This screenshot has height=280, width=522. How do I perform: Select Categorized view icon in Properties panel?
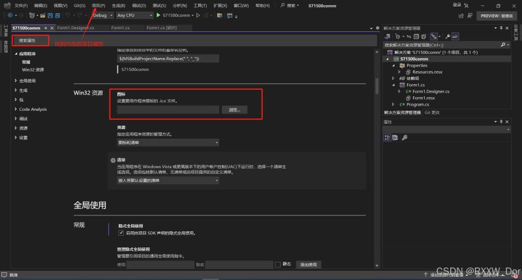387,137
